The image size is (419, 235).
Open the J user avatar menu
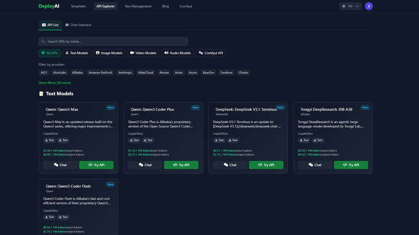[x=369, y=6]
